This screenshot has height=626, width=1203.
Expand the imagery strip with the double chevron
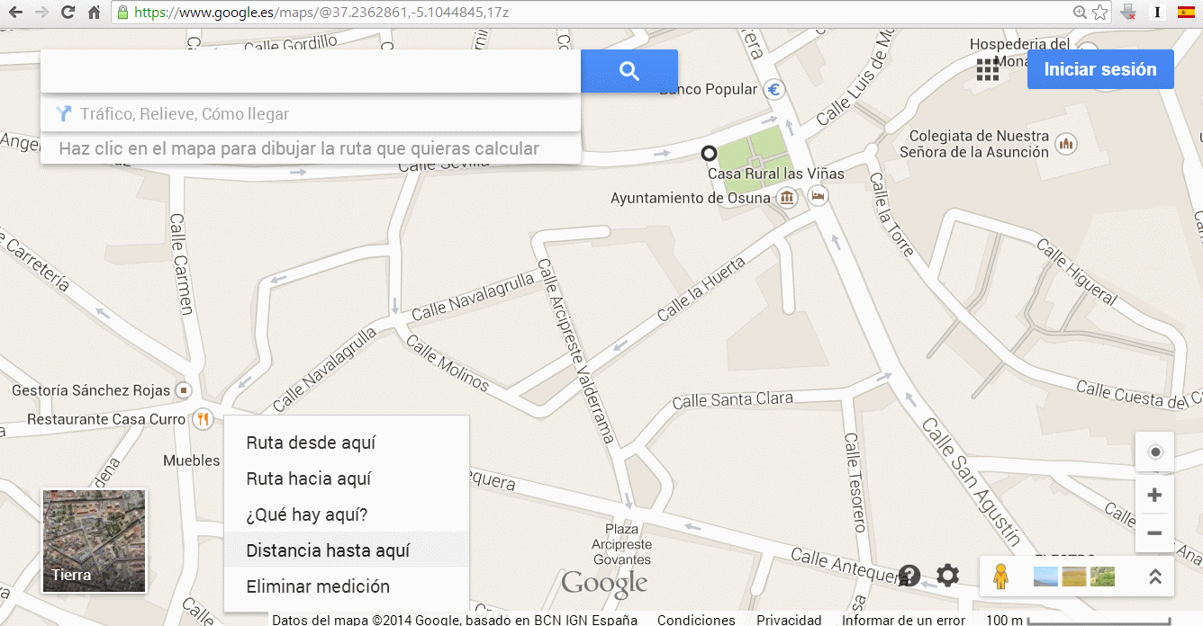tap(1155, 577)
